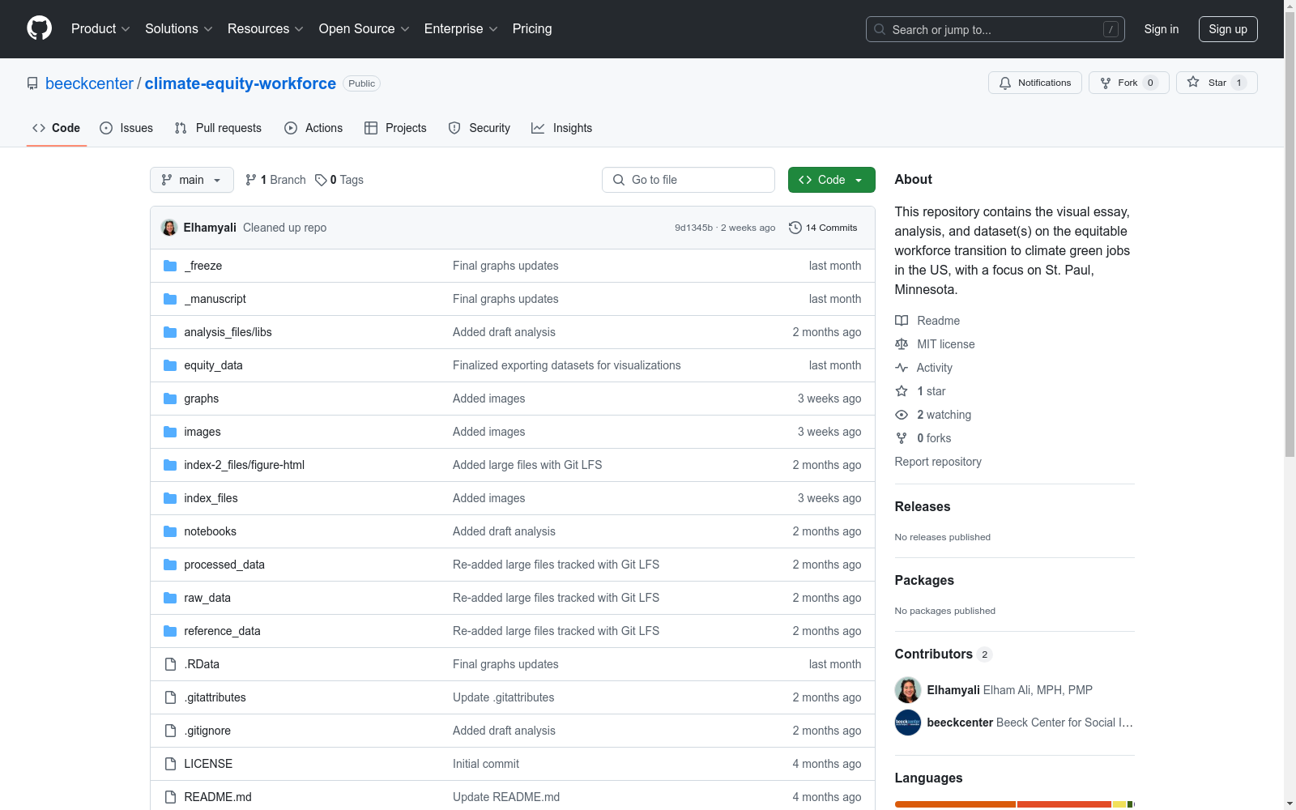1296x810 pixels.
Task: Click the LICENSE file icon
Action: (x=170, y=764)
